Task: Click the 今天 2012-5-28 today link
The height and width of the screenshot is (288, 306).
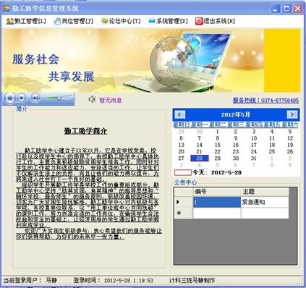Action: point(217,172)
